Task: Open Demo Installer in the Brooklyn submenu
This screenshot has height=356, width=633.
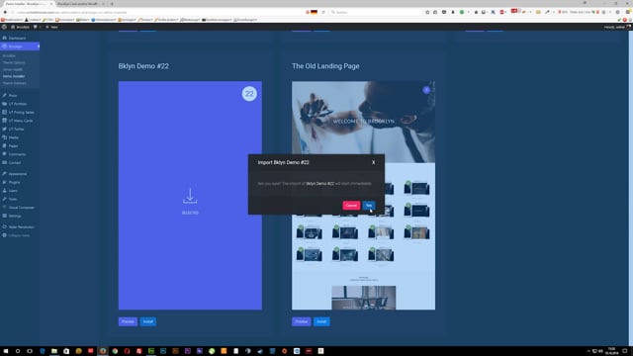Action: 14,76
